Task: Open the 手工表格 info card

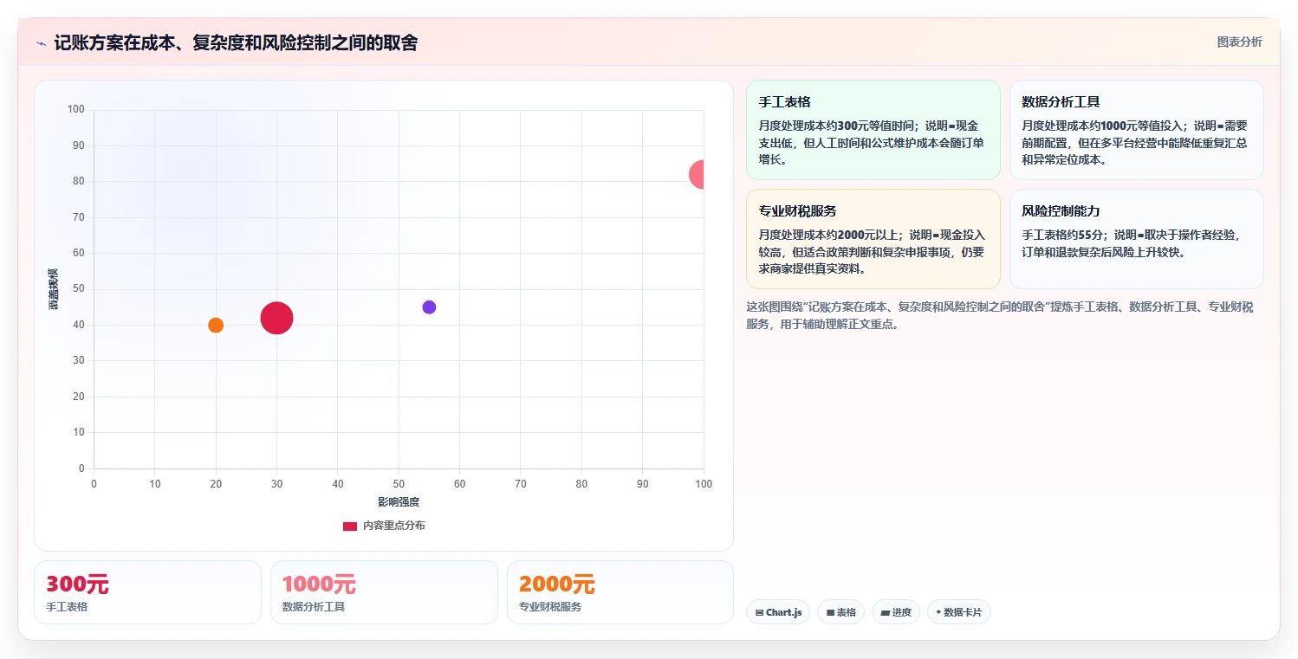Action: (x=873, y=130)
